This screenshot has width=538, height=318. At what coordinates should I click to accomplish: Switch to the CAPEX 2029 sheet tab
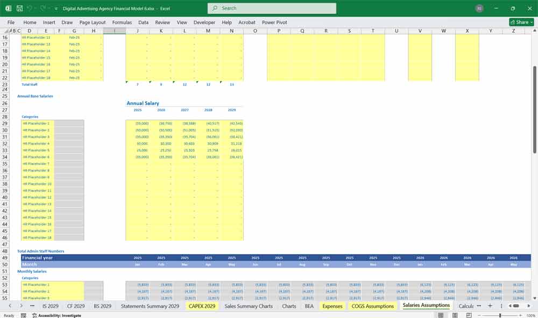point(202,306)
